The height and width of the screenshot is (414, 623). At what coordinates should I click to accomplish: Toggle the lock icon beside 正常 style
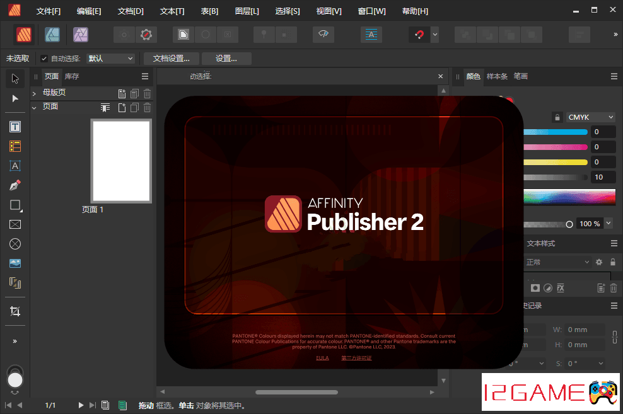613,262
